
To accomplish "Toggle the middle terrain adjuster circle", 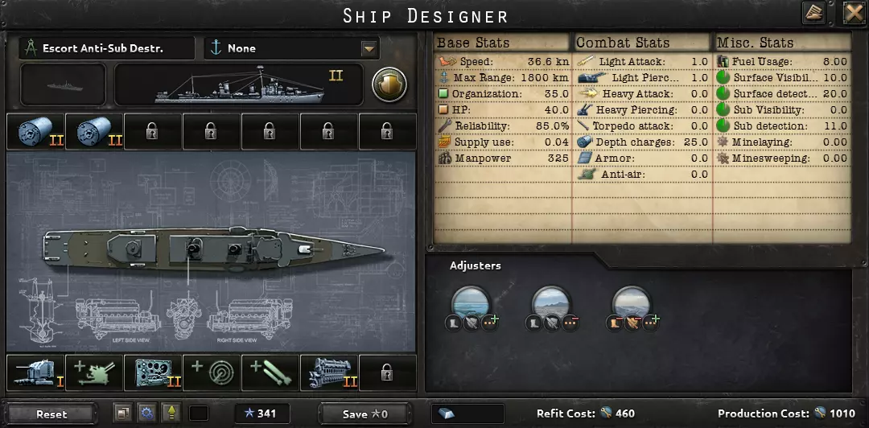I will 551,304.
